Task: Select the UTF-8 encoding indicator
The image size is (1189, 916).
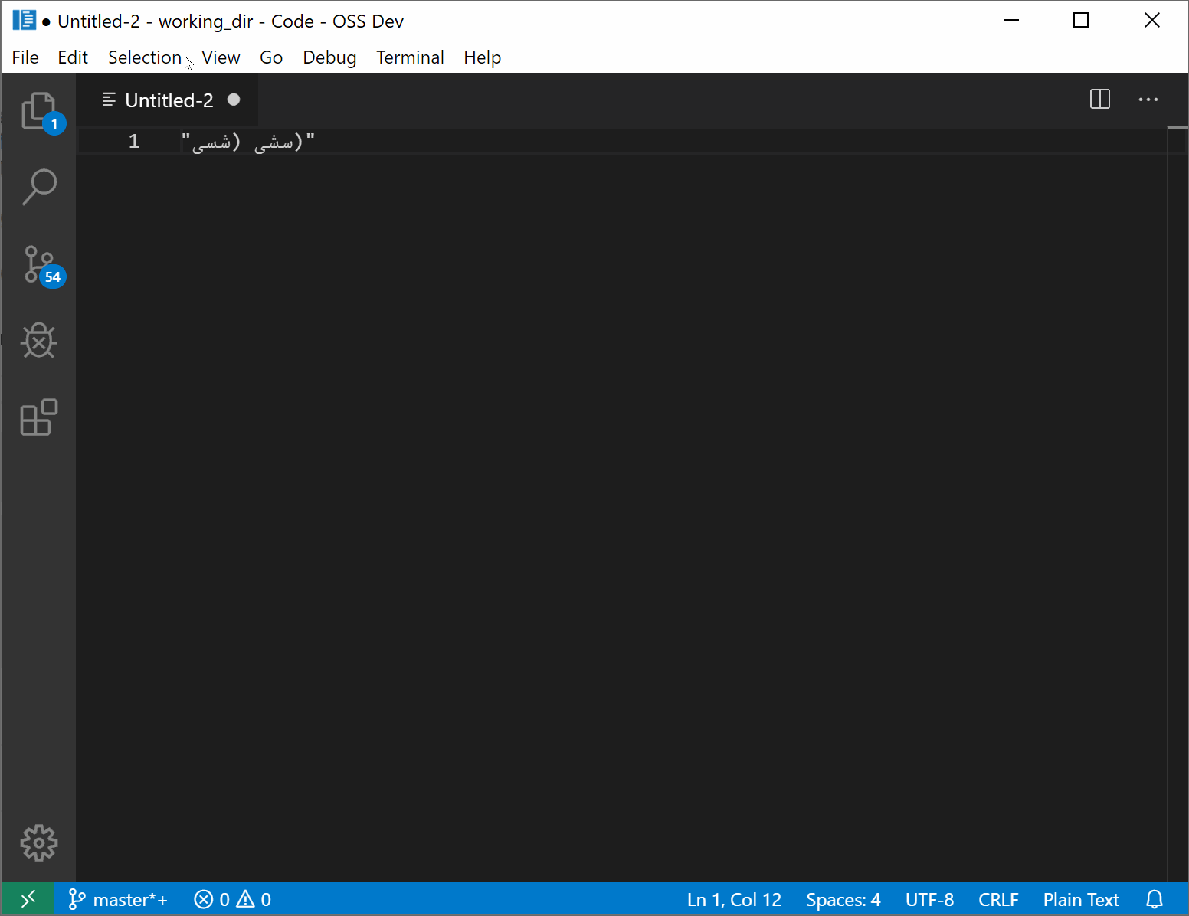Action: [929, 899]
